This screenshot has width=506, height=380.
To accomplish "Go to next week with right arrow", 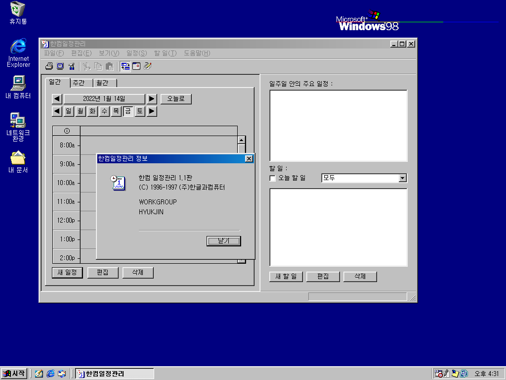I will click(x=152, y=111).
